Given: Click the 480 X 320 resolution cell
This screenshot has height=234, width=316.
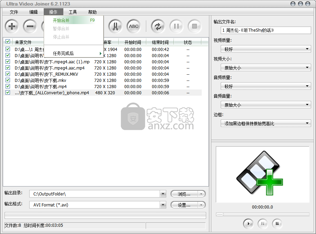Looking at the screenshot, I should 105,93.
